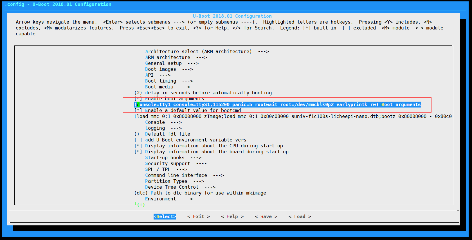Viewport: 472px width, 240px height.
Task: Open the Environment submenu
Action: tap(169, 199)
